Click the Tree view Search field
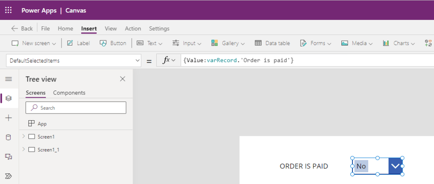Image resolution: width=434 pixels, height=184 pixels. coord(76,108)
